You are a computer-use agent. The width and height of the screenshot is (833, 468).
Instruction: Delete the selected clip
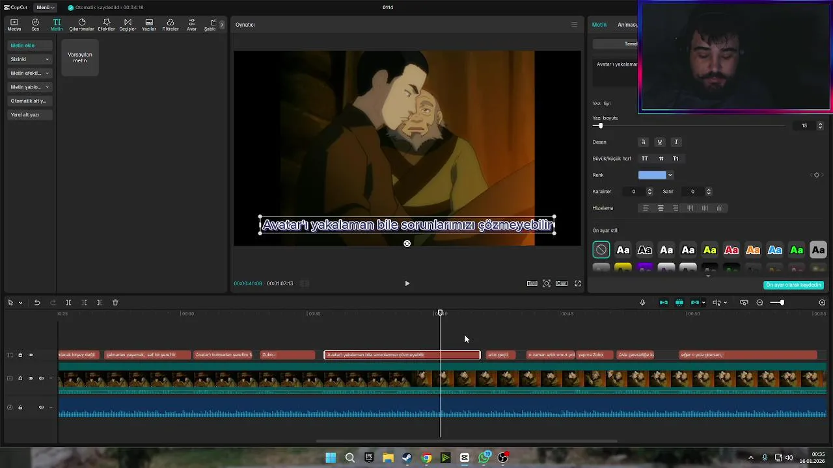click(x=115, y=302)
